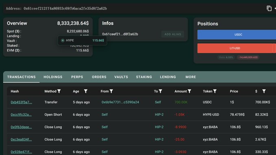Click the -8.9900 amount cell
Viewport: 276px width, 155px height.
point(180,127)
